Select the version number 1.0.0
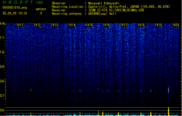Viewport: 182px width, 116px height. (39, 3)
